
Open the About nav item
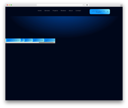pos(71,11)
